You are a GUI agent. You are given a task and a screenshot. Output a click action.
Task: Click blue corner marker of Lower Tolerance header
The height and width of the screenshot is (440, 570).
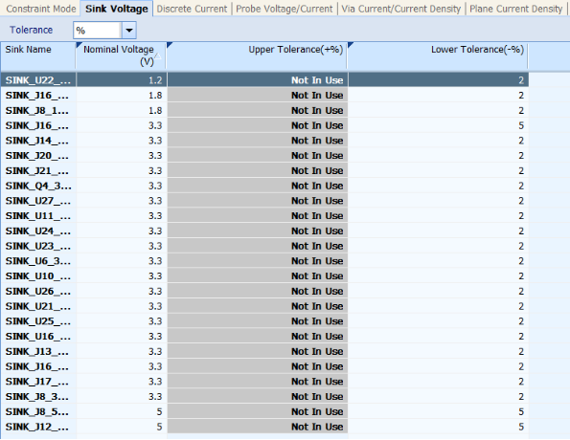(351, 45)
